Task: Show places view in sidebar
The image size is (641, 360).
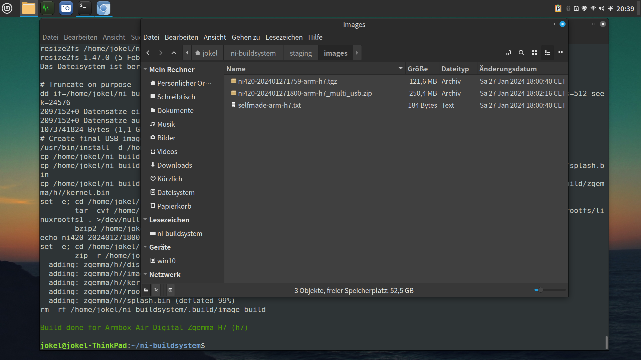Action: point(146,290)
